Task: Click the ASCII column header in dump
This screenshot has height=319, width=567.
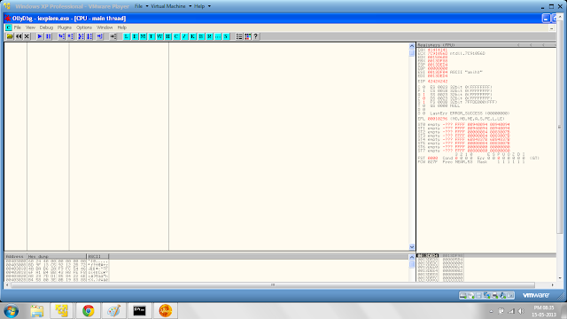Action: [x=97, y=256]
